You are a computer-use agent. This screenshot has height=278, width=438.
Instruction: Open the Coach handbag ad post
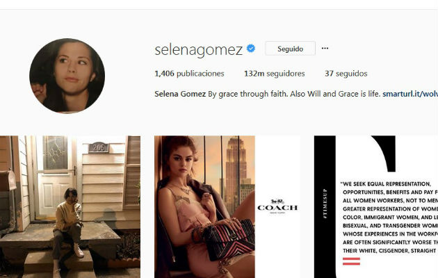227,207
